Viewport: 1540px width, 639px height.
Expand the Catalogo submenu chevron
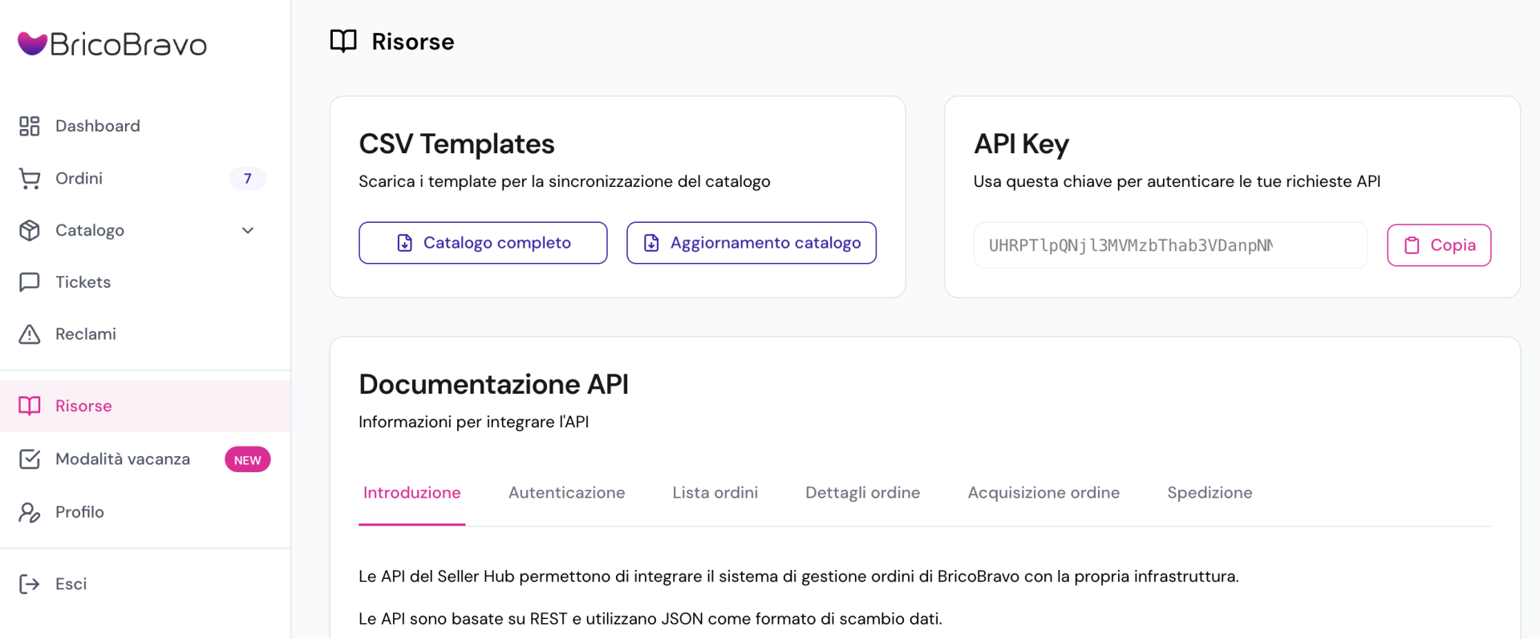point(248,231)
